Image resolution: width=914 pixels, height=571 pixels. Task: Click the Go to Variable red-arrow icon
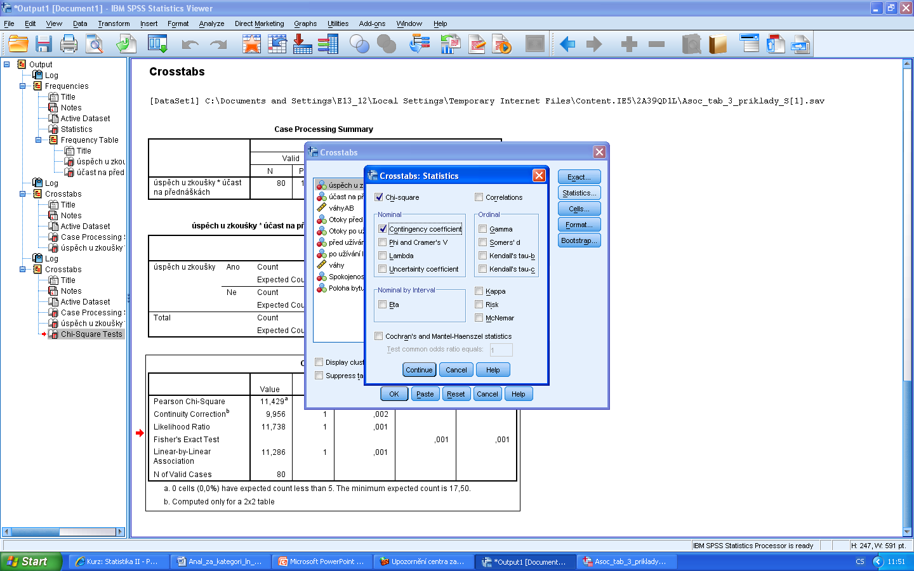303,44
